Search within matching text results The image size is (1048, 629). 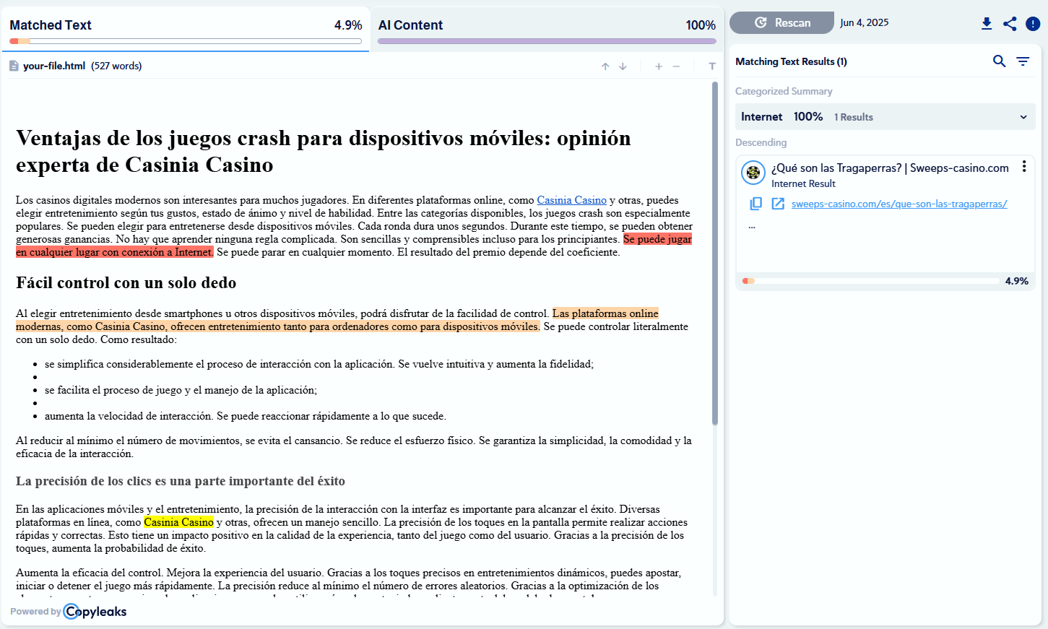point(999,61)
